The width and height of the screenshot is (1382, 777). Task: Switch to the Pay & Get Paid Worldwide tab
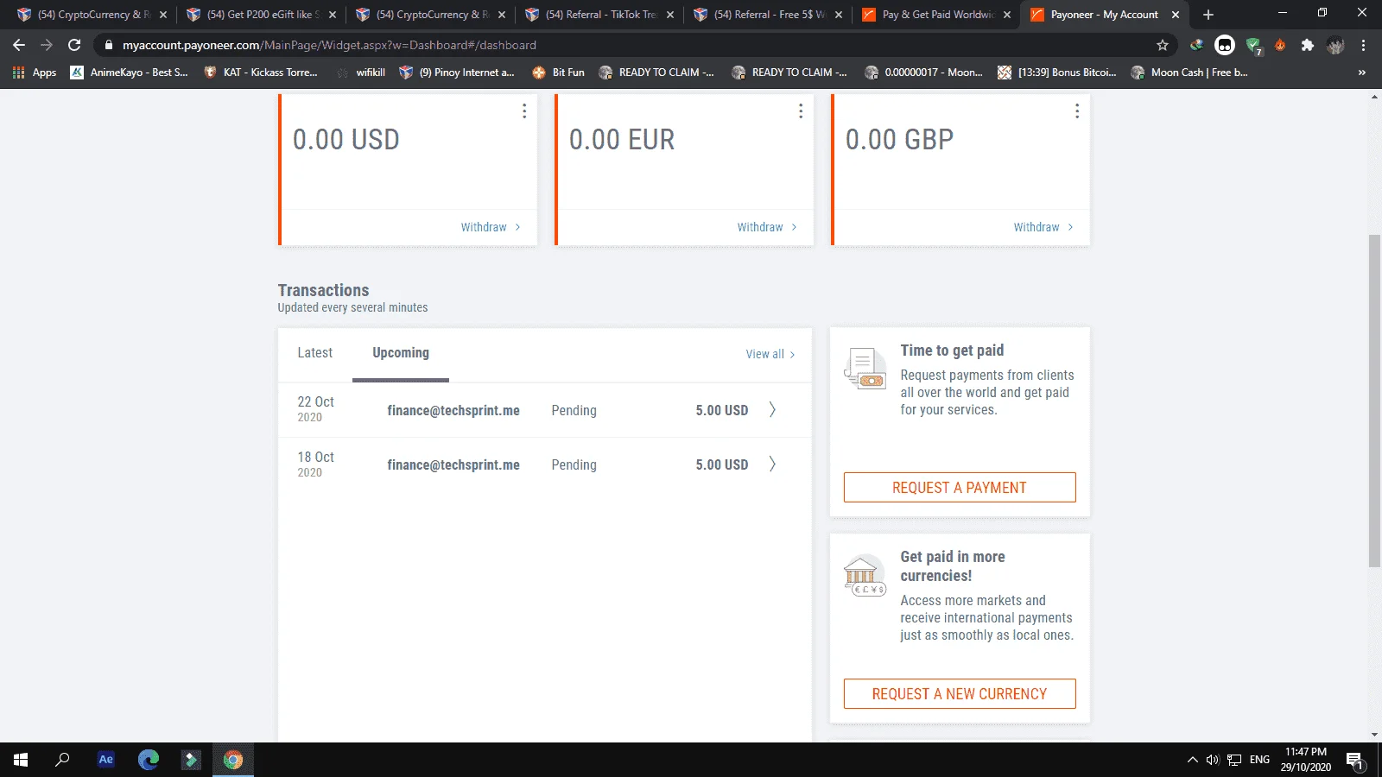pos(936,15)
